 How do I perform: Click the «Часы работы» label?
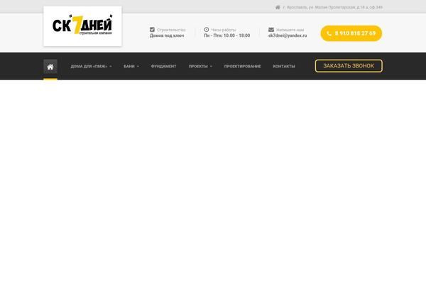coord(224,30)
